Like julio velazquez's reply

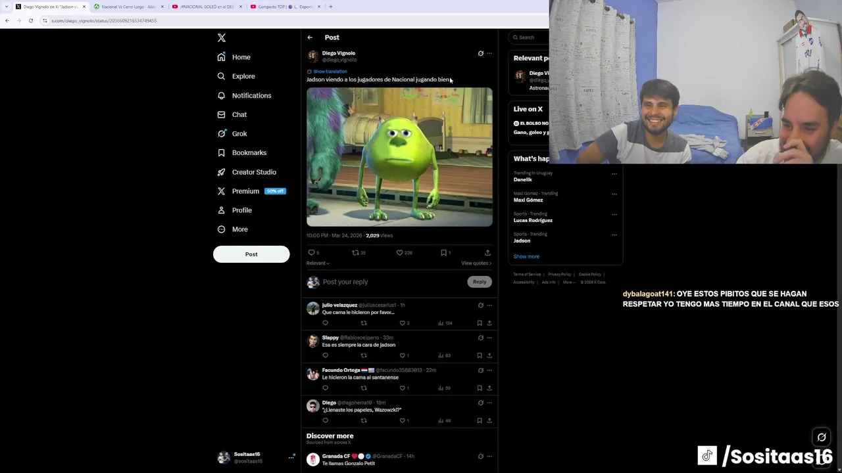(403, 323)
